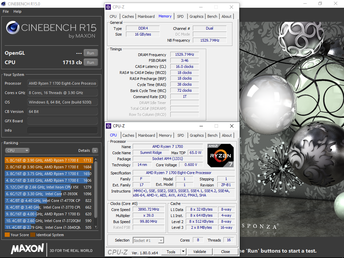Click the Tools button in CPU-Z
The width and height of the screenshot is (344, 258).
tap(171, 252)
